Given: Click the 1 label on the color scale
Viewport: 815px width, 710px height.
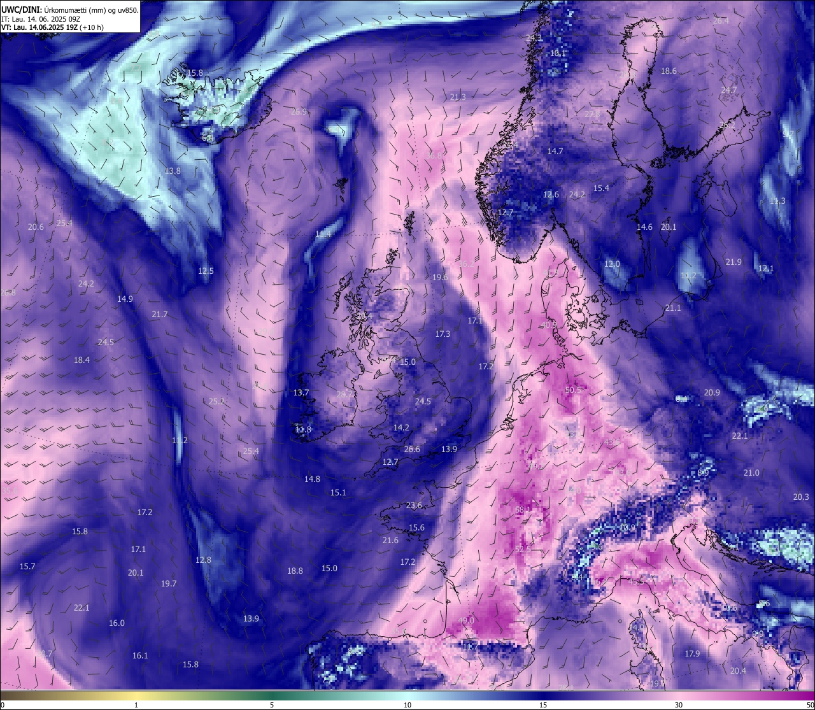Looking at the screenshot, I should pos(136,705).
